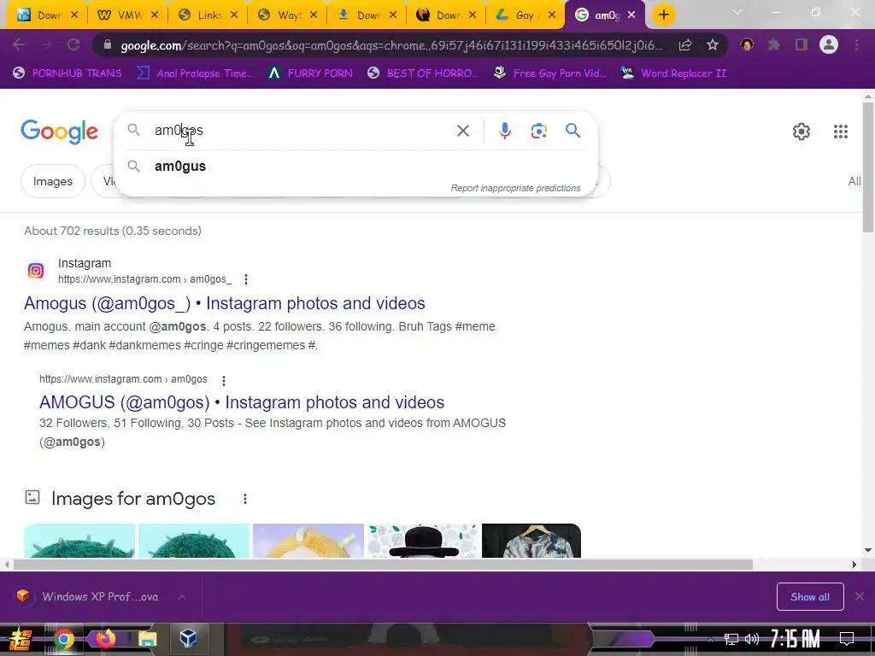Click the blue magnifier search button
This screenshot has width=875, height=656.
[x=573, y=131]
